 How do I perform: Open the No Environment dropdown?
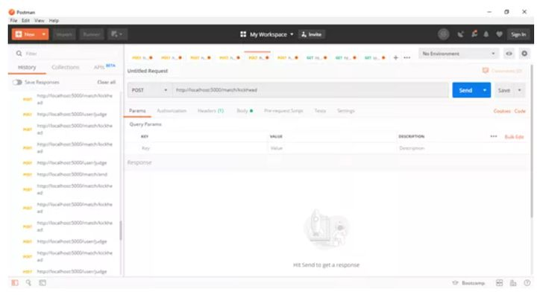pos(458,54)
